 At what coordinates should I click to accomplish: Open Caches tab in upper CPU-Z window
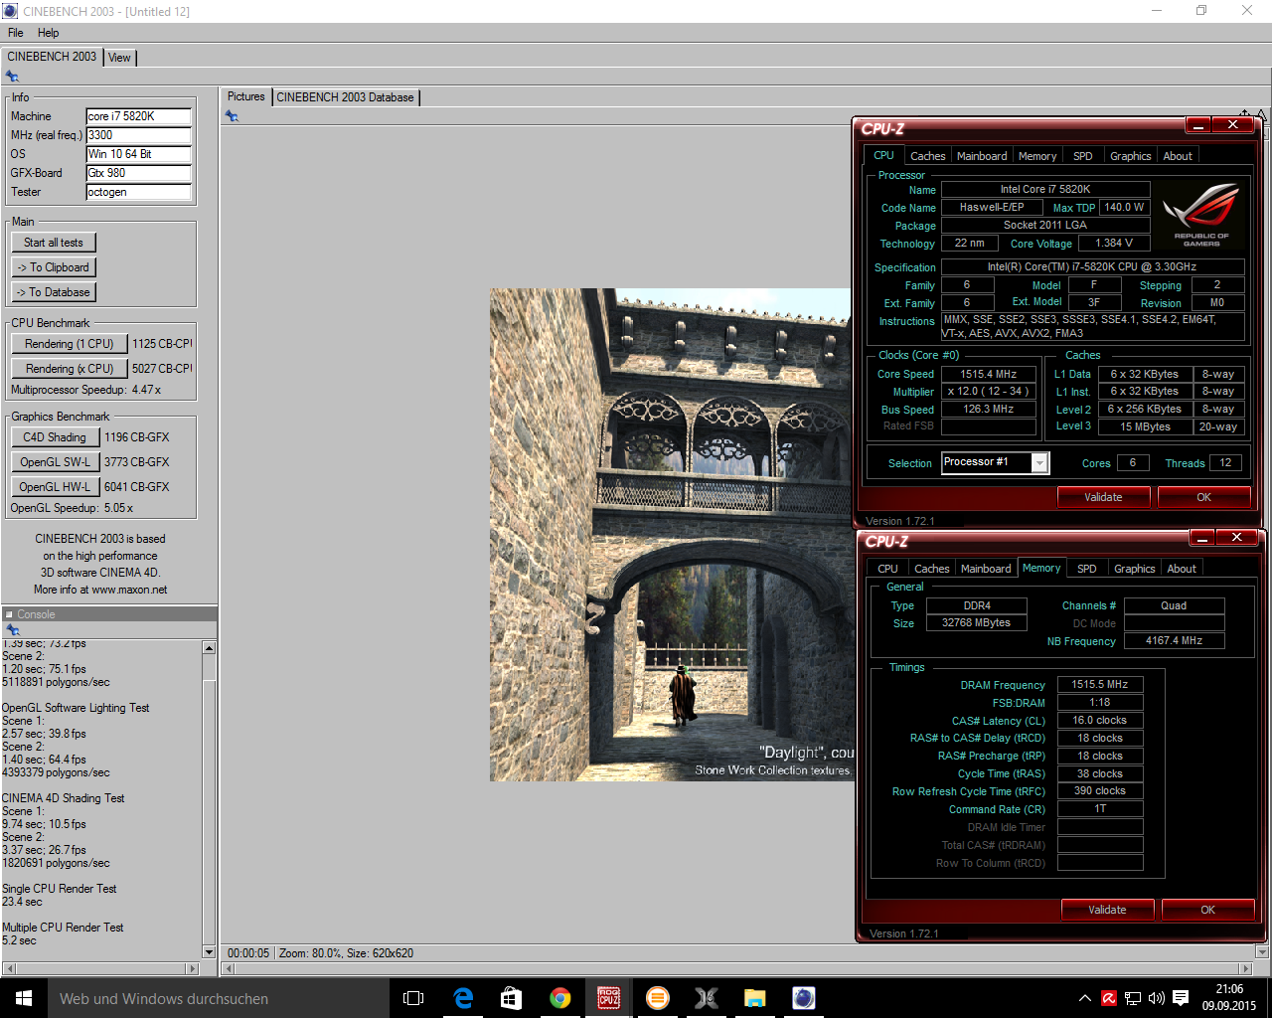point(927,156)
